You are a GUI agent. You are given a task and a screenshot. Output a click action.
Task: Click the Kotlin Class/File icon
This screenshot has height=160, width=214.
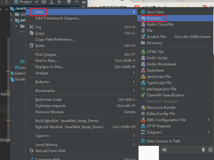click(143, 24)
